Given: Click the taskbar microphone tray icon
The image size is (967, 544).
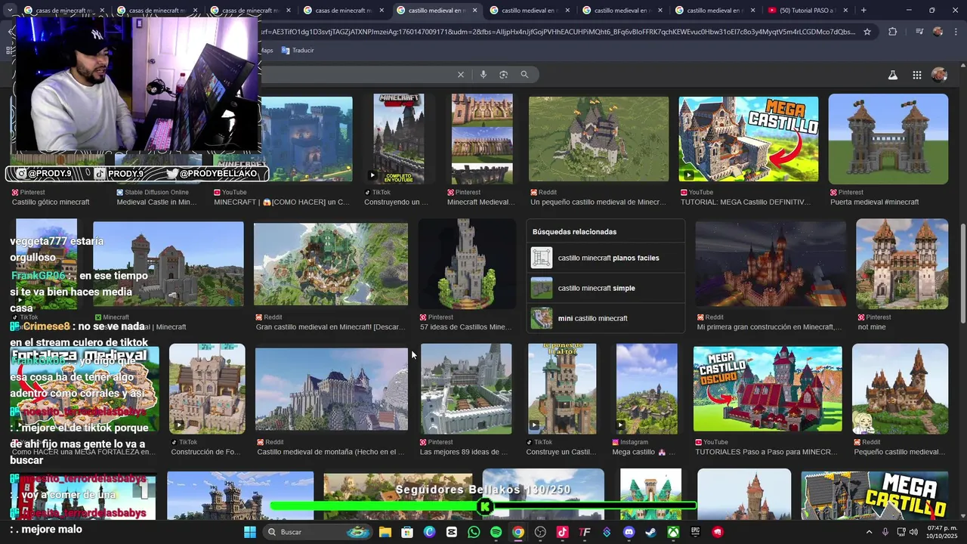Looking at the screenshot, I should click(885, 532).
